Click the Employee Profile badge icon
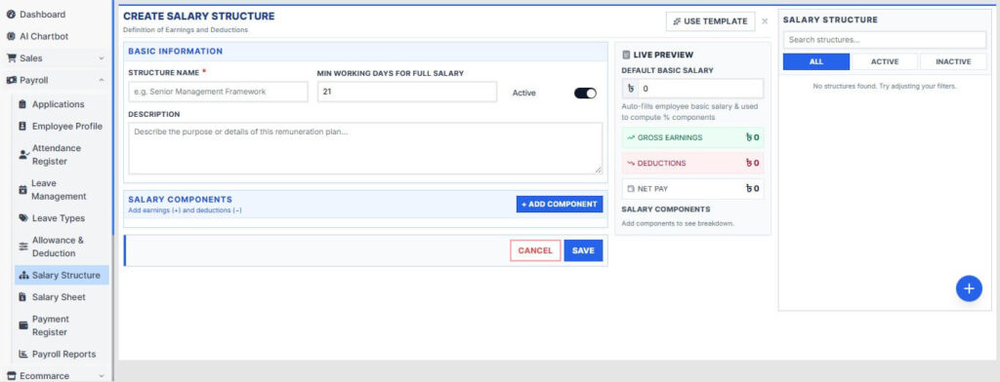The height and width of the screenshot is (382, 1000). click(x=23, y=126)
